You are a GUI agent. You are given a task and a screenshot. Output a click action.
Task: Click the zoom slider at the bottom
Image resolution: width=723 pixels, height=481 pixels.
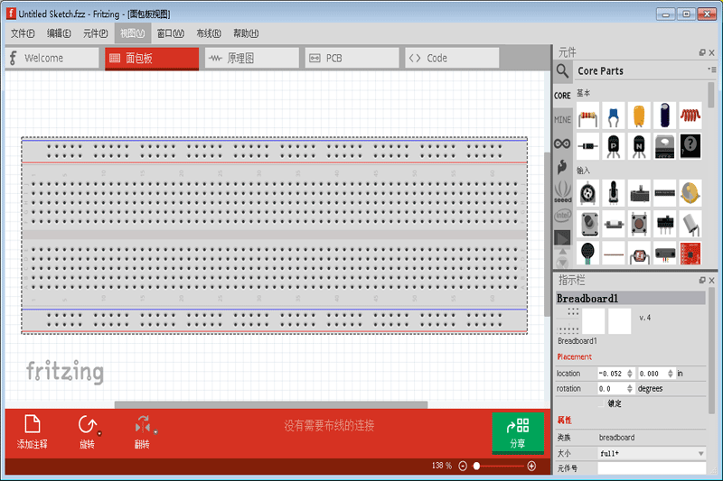coord(499,466)
